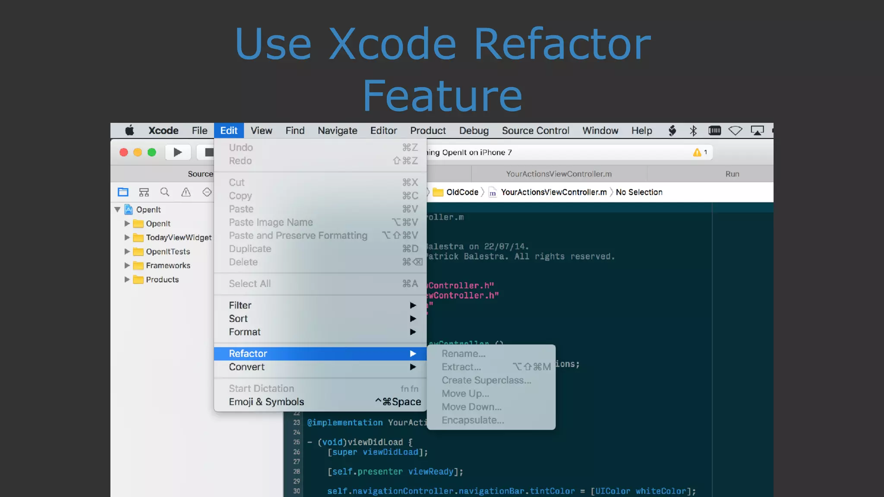Open the Find navigator magnifier icon
884x497 pixels.
164,192
